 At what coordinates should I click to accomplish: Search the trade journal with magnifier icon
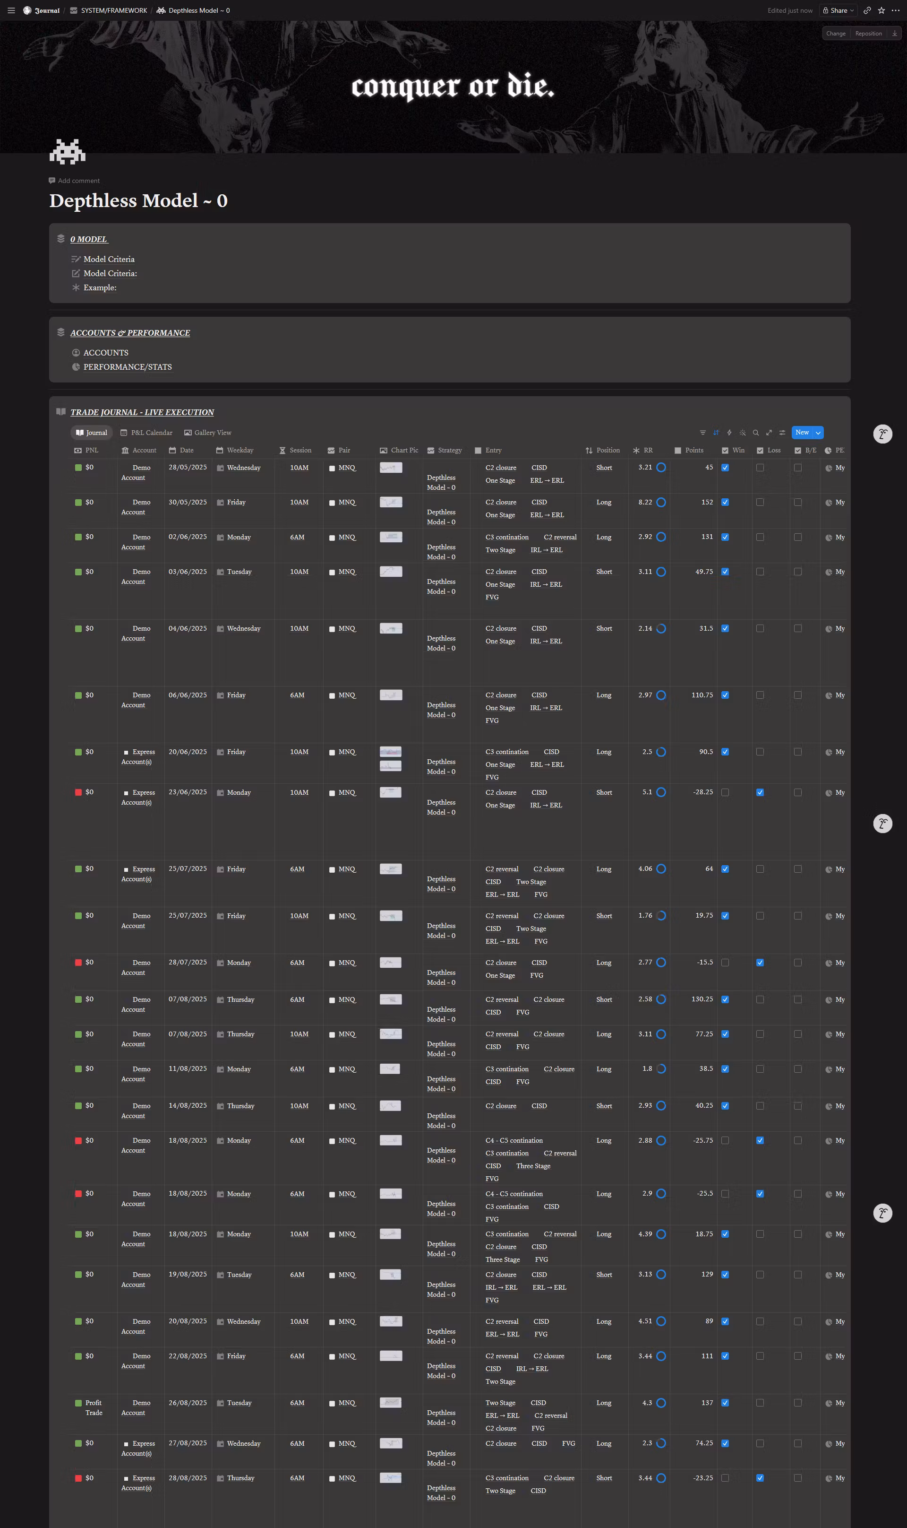[x=755, y=433]
